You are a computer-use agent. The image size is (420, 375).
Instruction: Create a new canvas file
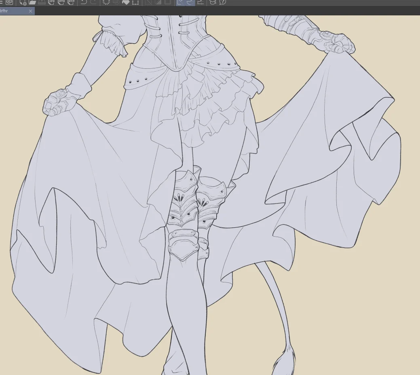[23, 2]
